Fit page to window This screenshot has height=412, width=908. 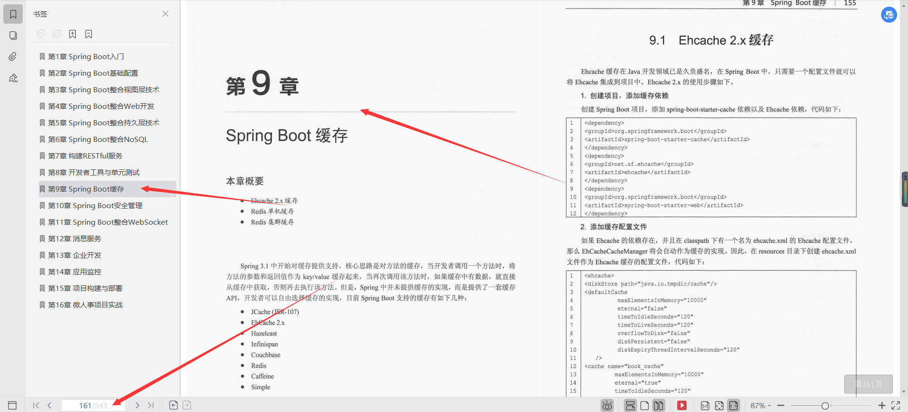point(719,405)
